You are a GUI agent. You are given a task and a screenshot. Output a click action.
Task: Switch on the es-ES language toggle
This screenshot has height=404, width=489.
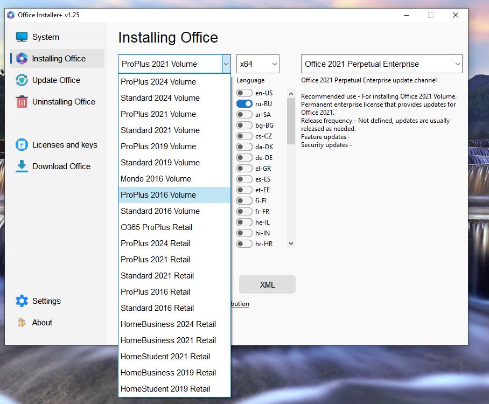pos(244,179)
